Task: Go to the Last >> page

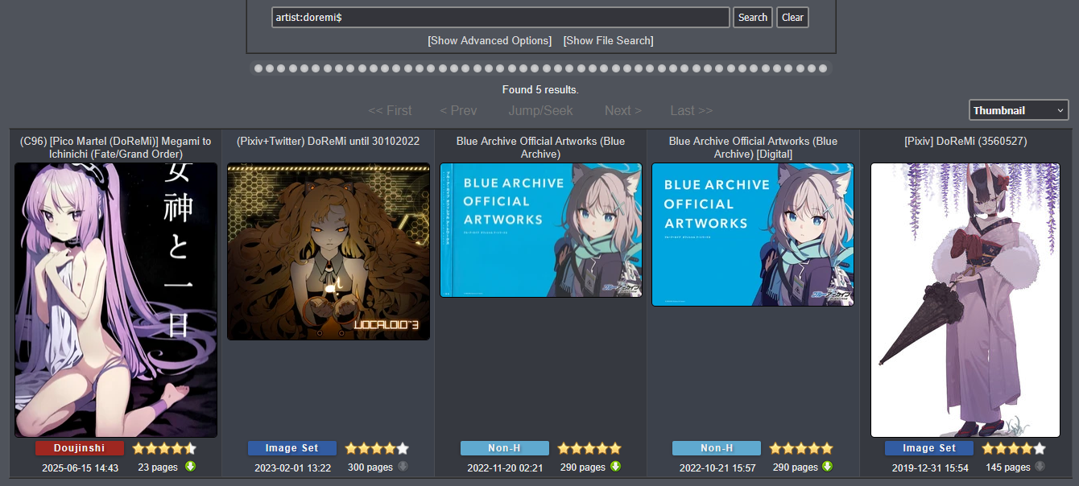Action: click(x=692, y=110)
